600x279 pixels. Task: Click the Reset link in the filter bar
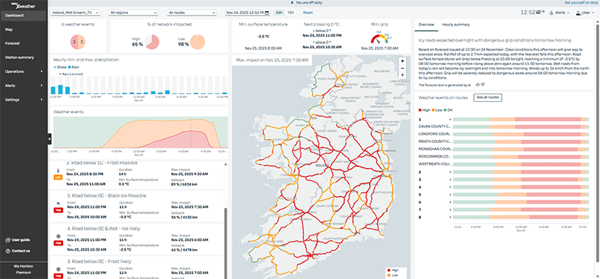coord(307,13)
